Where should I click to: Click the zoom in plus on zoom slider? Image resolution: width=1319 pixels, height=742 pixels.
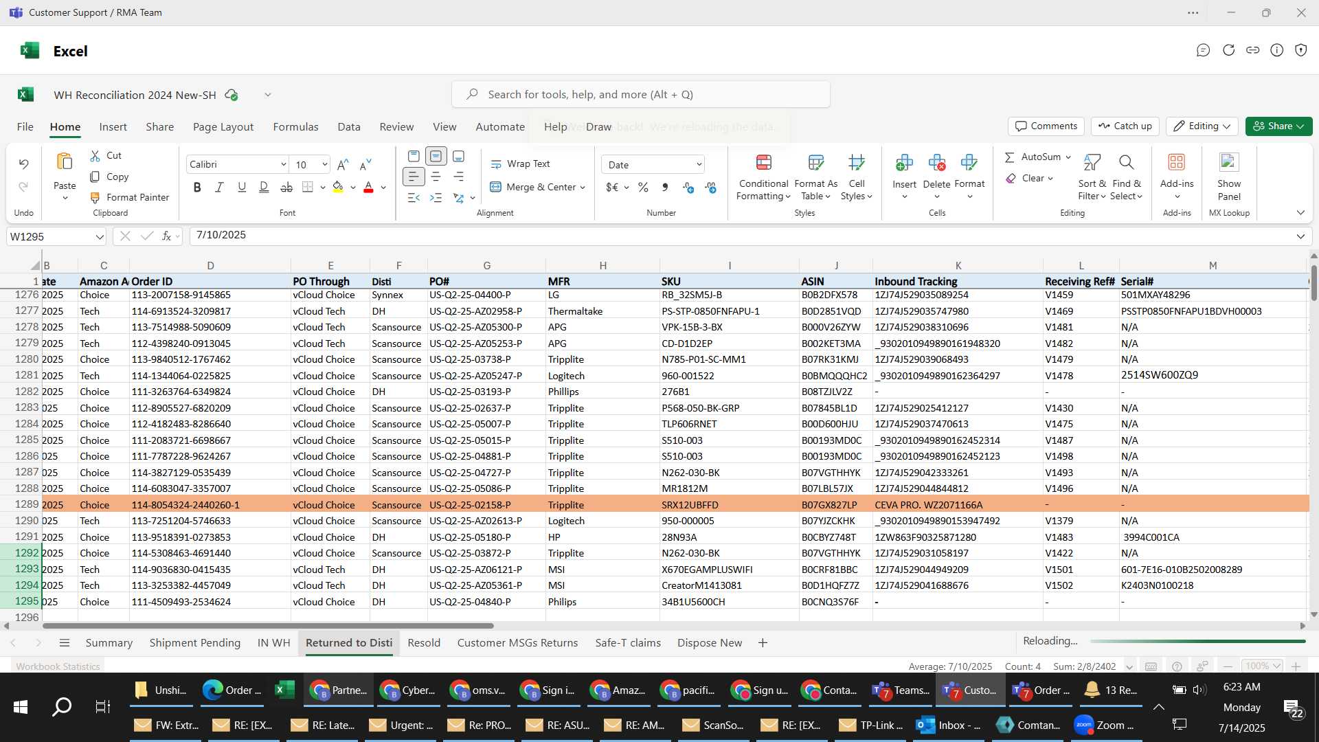(x=1296, y=666)
